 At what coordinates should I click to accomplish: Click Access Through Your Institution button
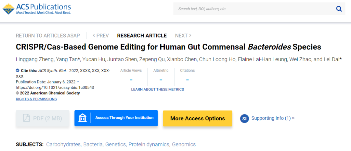tap(124, 118)
